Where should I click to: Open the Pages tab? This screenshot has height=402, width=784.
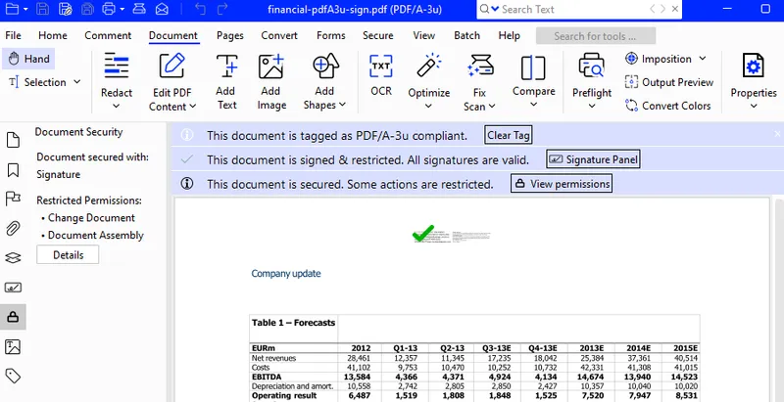click(x=230, y=35)
